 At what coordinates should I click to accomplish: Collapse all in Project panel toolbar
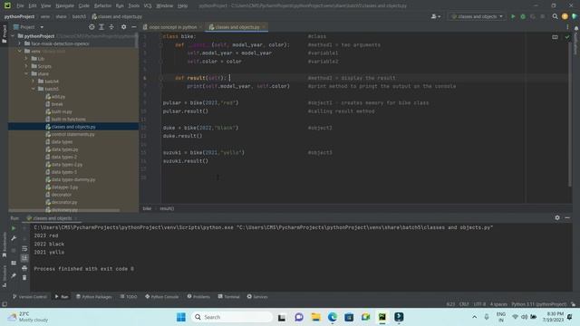111,27
